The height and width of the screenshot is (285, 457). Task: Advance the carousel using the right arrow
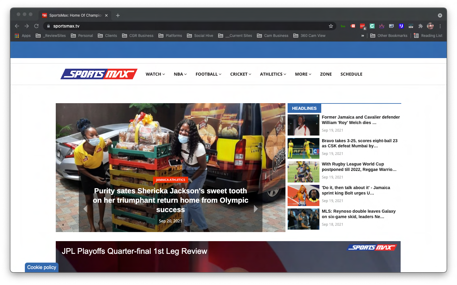pyautogui.click(x=256, y=208)
